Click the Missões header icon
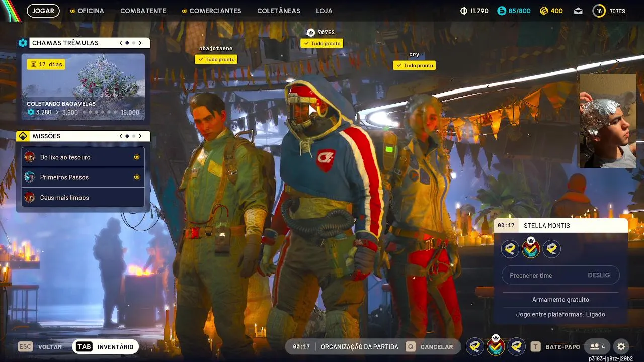Viewport: 644px width, 362px height. click(x=23, y=136)
